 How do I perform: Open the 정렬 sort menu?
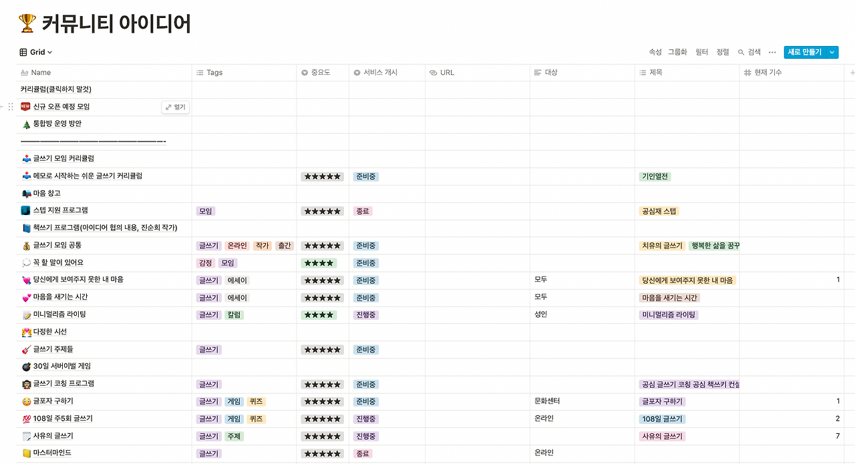point(723,51)
